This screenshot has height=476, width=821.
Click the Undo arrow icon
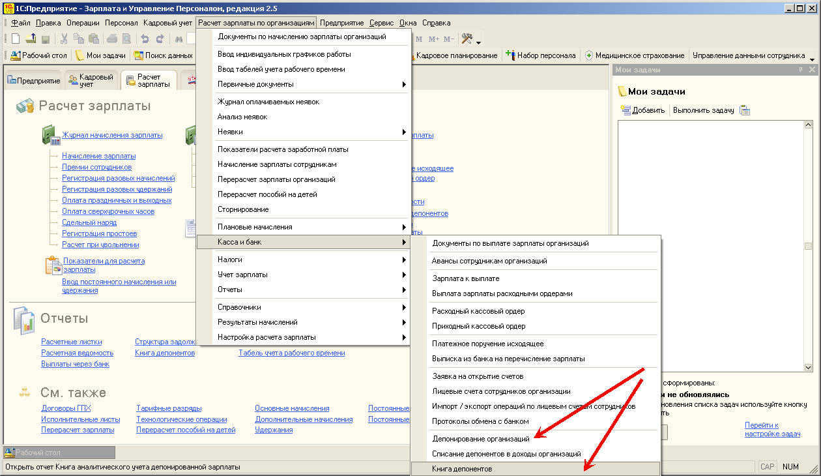(x=145, y=39)
